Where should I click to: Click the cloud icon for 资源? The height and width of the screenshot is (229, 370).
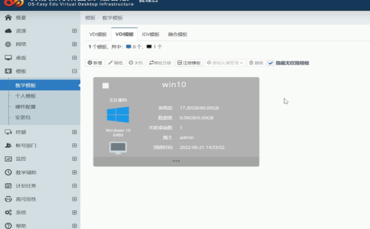click(8, 31)
